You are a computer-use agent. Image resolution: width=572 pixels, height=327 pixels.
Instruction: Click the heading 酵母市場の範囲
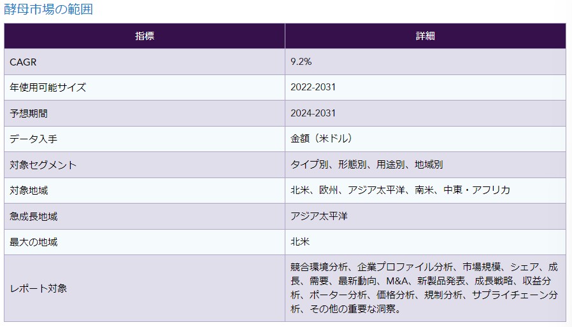click(48, 9)
